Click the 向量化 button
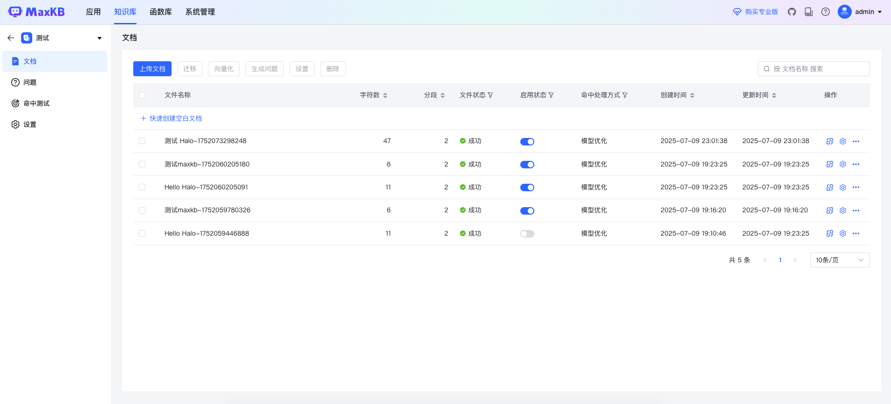Screen dimensions: 891x404 224,69
